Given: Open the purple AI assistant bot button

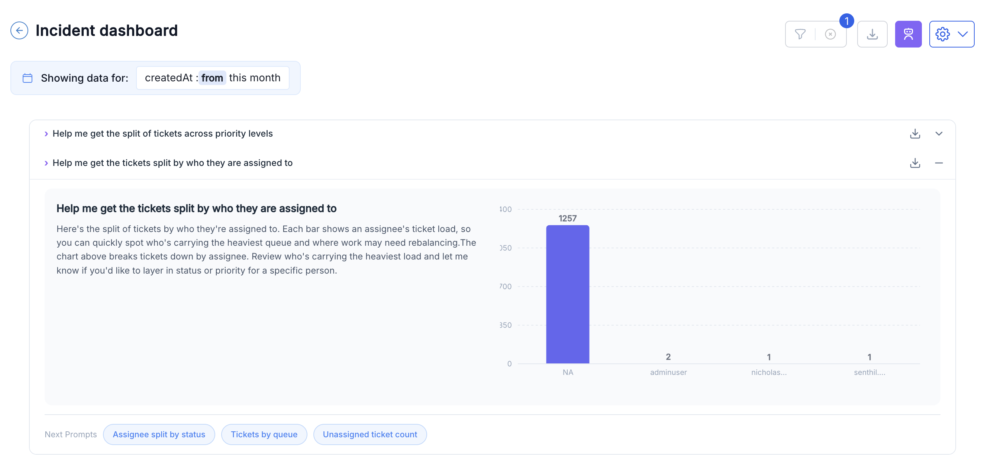Looking at the screenshot, I should [908, 34].
